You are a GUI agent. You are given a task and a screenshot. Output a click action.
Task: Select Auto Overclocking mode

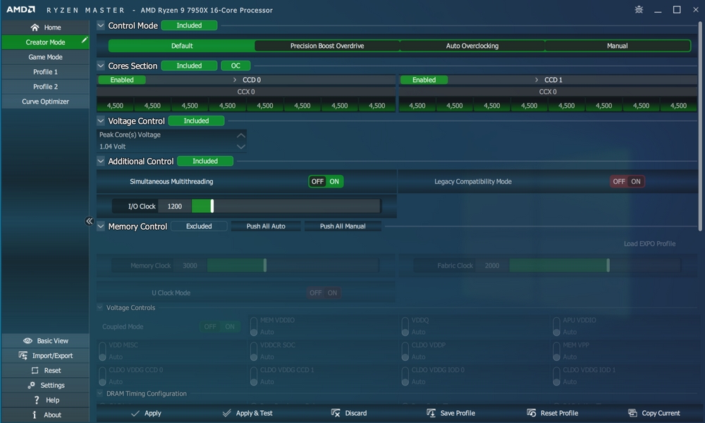tap(472, 46)
